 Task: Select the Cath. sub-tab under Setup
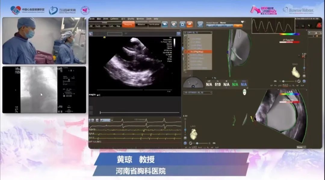pyautogui.click(x=111, y=26)
